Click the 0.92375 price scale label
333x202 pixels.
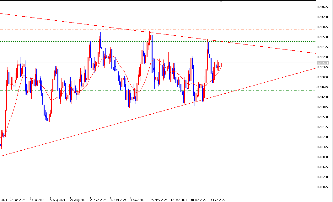323,67
